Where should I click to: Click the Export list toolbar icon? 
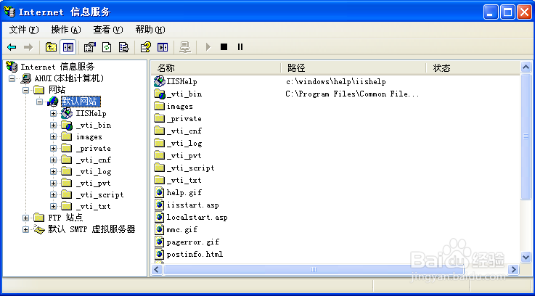click(124, 47)
